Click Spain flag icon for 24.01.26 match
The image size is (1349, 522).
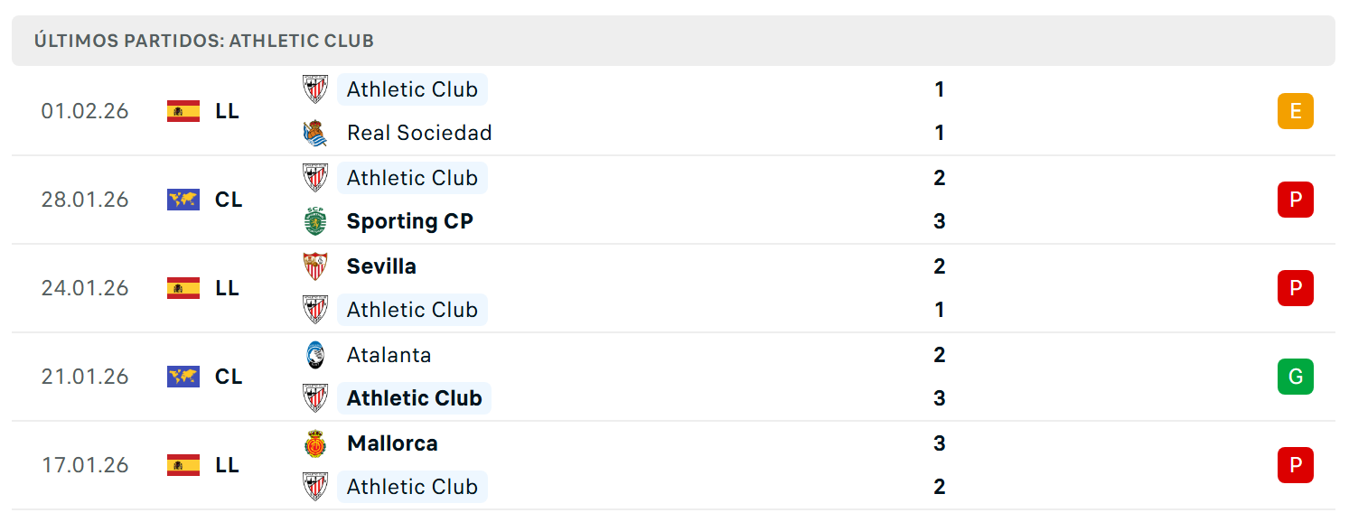point(183,288)
